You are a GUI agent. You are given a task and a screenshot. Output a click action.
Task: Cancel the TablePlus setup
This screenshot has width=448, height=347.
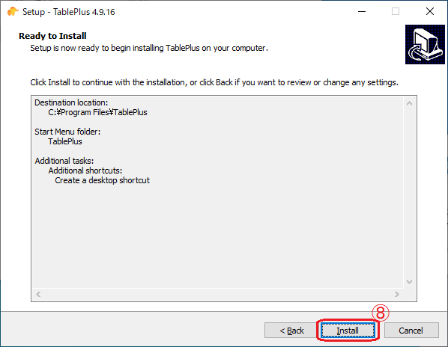(411, 331)
